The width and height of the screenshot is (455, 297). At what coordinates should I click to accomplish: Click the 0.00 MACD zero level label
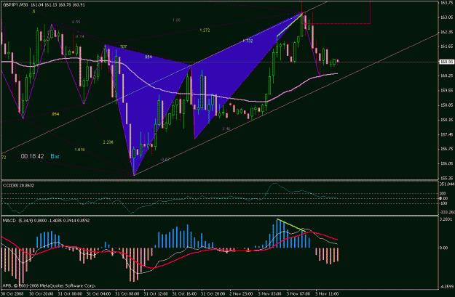pos(444,248)
